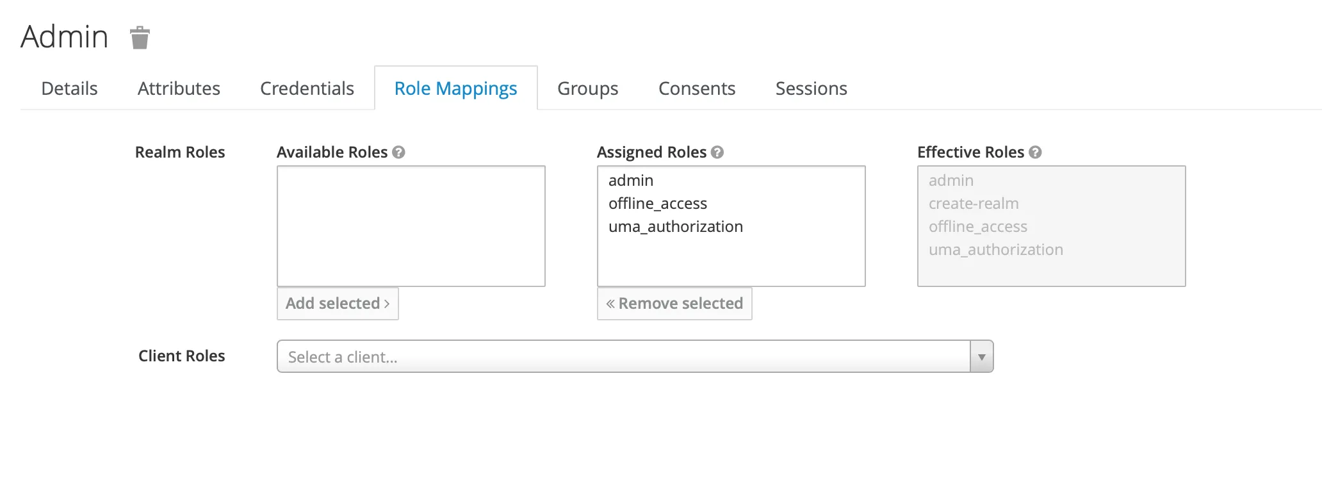Open the Groups tab
Screen dimensions: 1322x501
tap(587, 88)
